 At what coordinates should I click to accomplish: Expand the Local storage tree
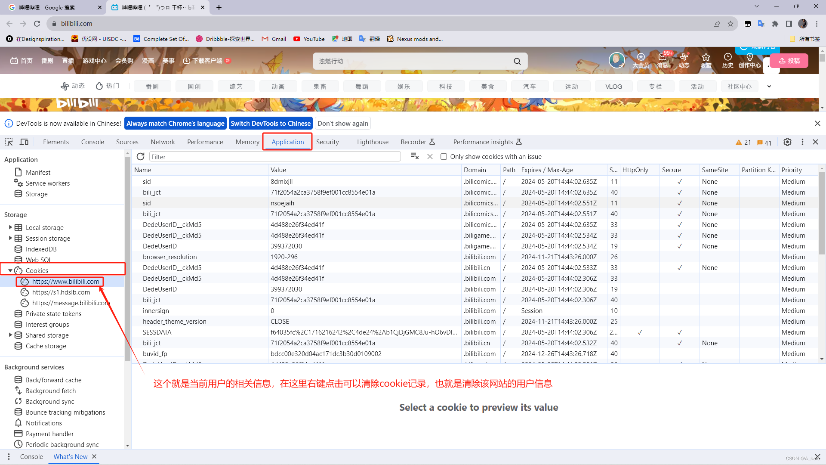tap(10, 227)
